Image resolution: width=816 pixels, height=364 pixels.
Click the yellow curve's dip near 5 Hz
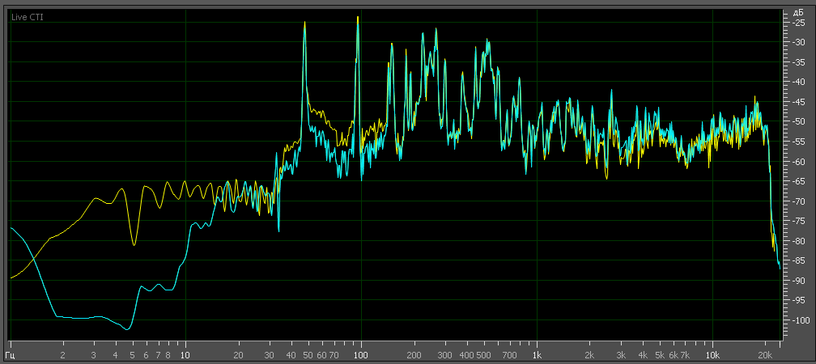(134, 244)
